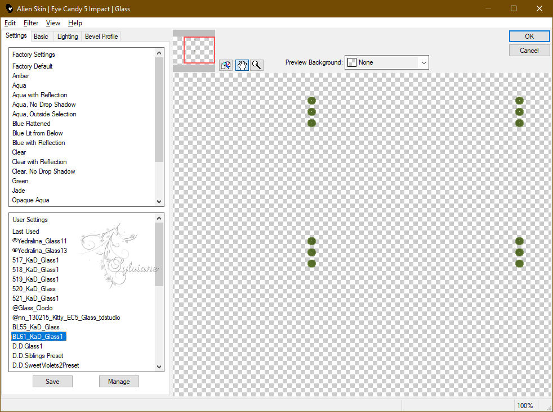
Task: Switch to the Bevel Profile tab
Action: 101,37
